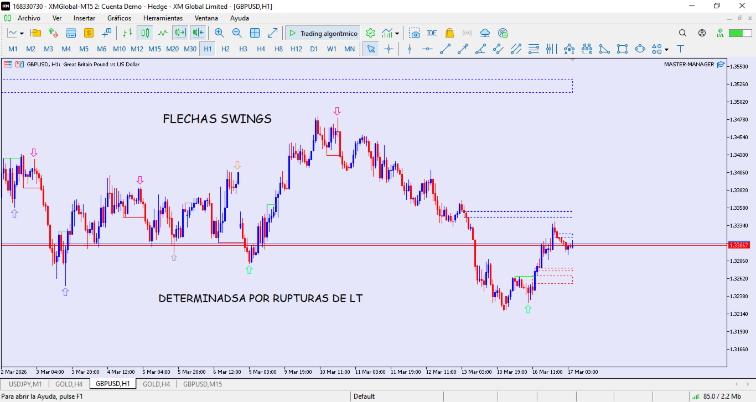Click the green and red arrows icon
The image size is (756, 402).
[x=54, y=33]
